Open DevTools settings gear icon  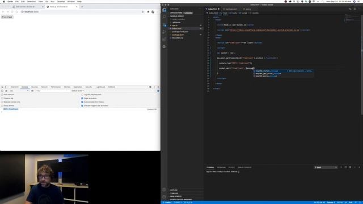(150, 87)
